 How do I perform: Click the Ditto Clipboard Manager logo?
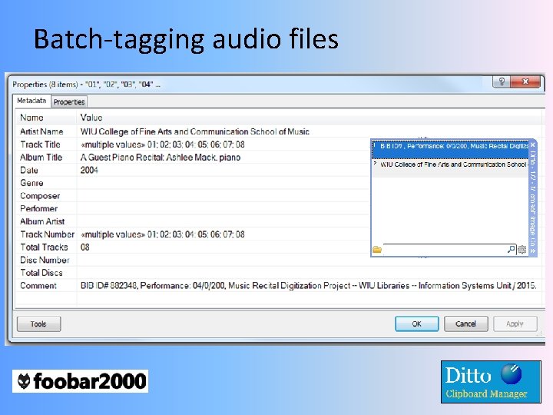tap(491, 382)
